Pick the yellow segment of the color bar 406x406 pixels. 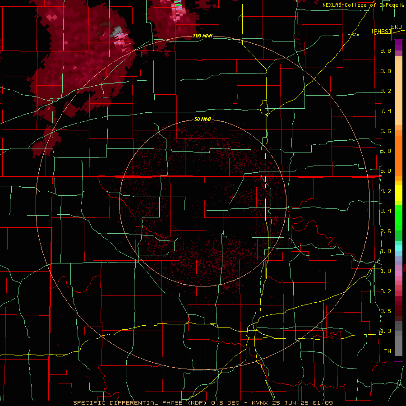pos(398,193)
